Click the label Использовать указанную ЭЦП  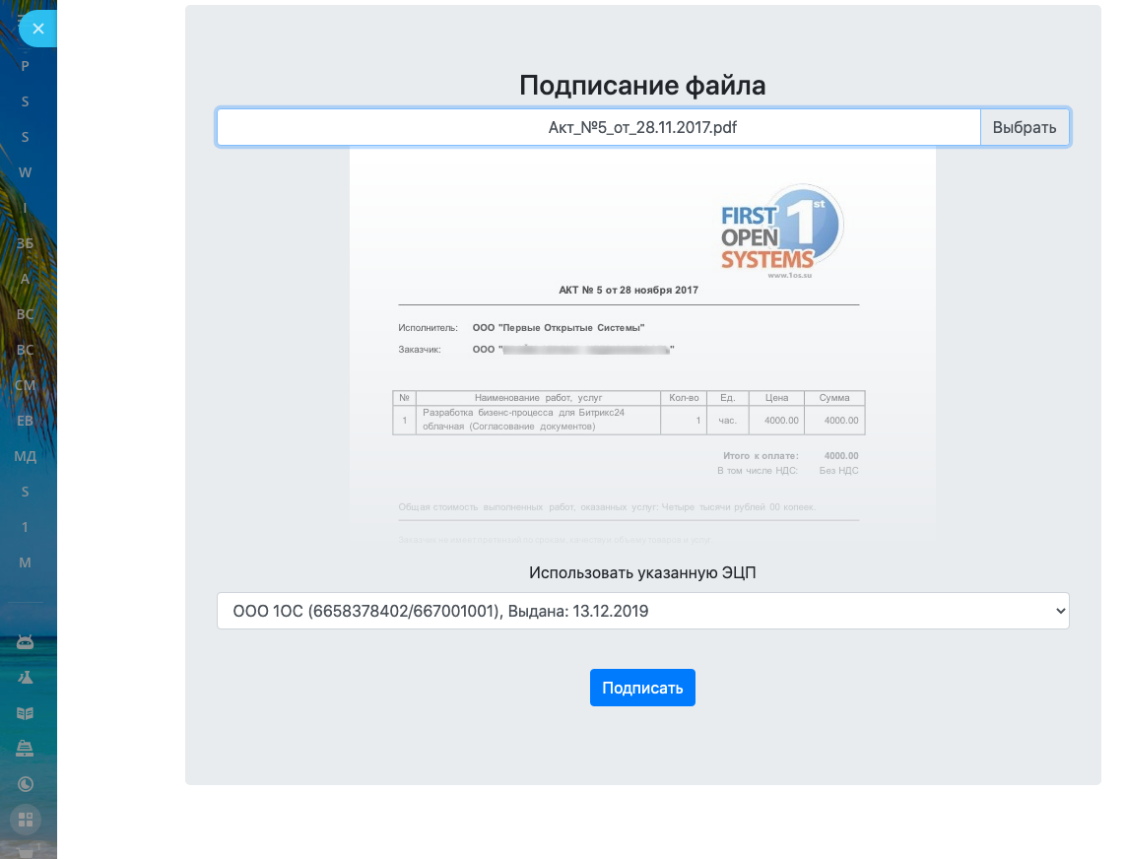tap(642, 572)
